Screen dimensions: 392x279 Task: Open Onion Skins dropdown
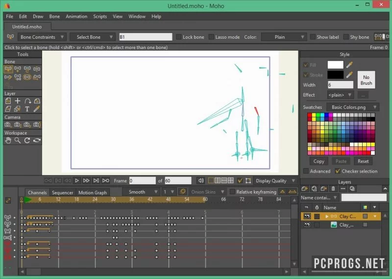pos(207,192)
